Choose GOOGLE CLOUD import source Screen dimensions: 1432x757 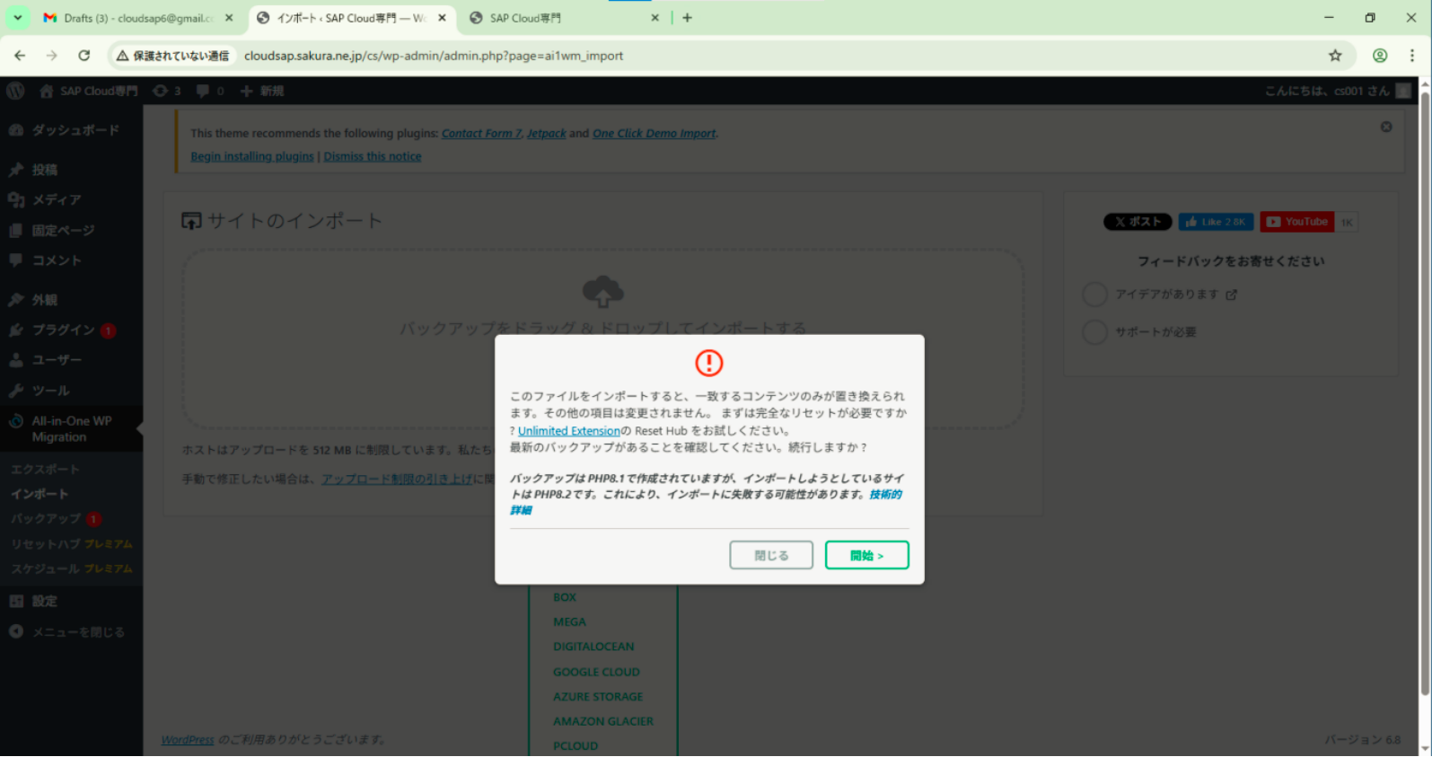coord(596,672)
